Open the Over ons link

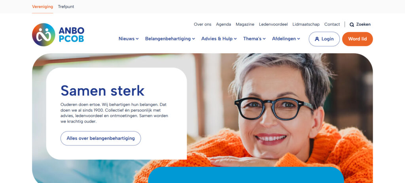202,24
